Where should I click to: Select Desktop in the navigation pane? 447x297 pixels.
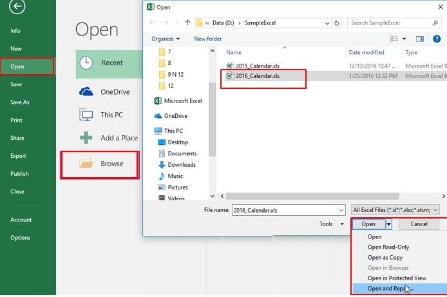(x=173, y=142)
